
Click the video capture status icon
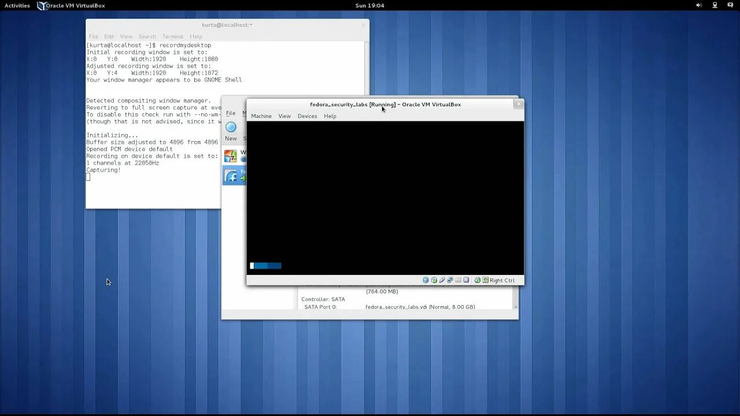[x=466, y=280]
